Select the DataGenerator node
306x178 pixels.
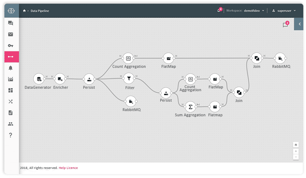(39, 79)
